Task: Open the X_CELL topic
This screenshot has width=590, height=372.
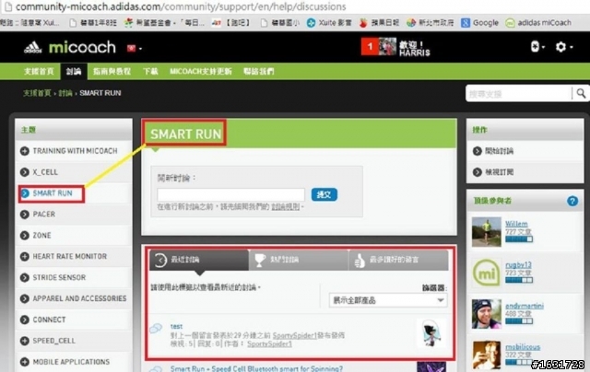Action: (x=45, y=172)
